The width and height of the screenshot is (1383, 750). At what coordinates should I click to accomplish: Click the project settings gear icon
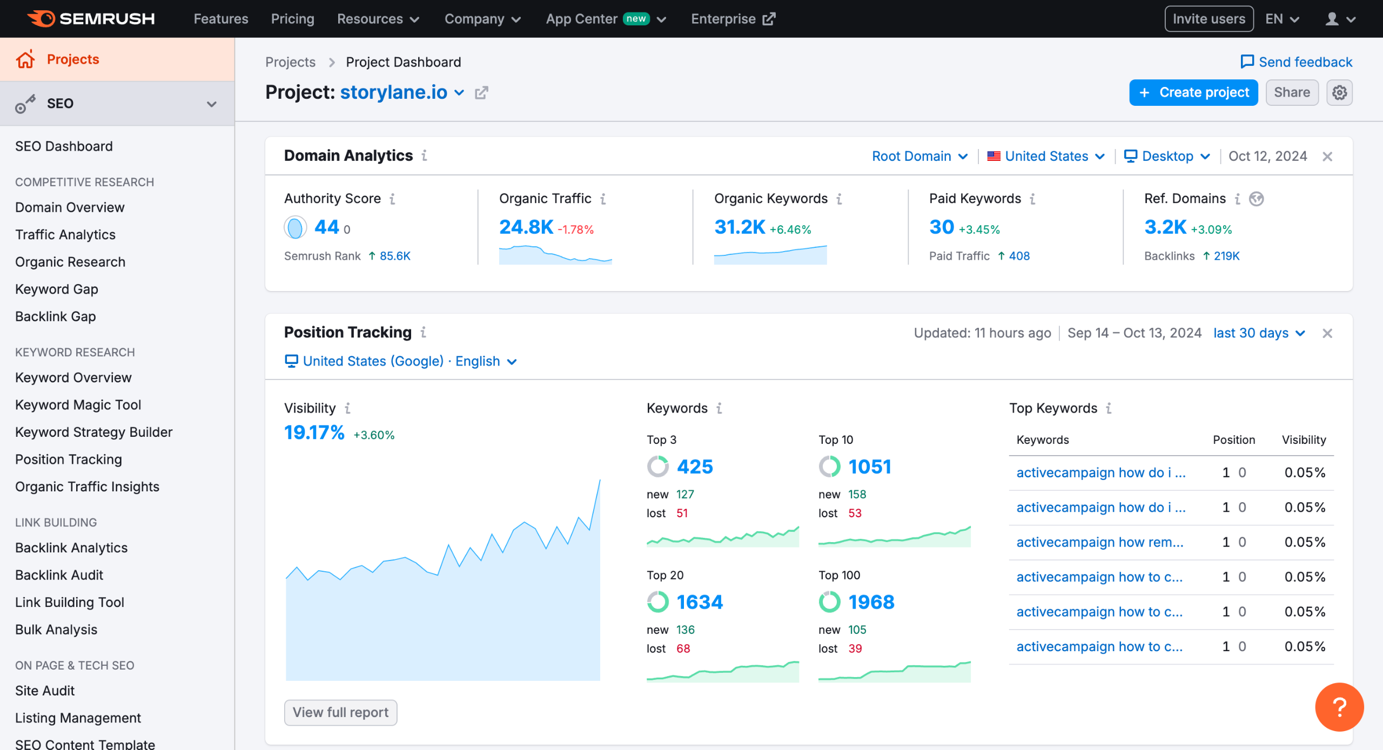click(x=1339, y=93)
